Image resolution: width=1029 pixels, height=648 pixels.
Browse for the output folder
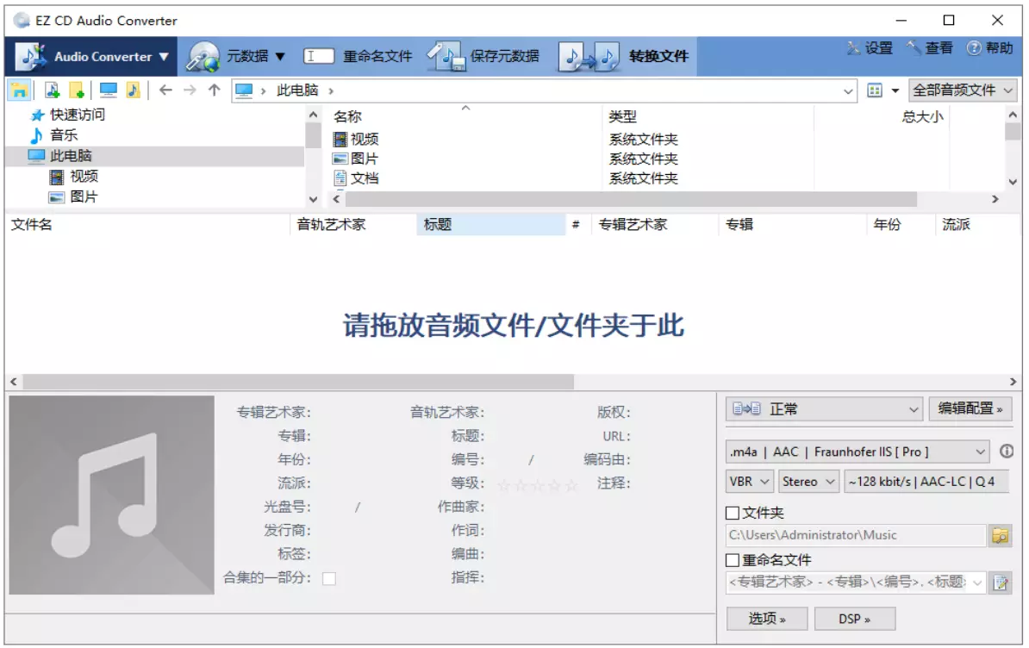pyautogui.click(x=1000, y=536)
